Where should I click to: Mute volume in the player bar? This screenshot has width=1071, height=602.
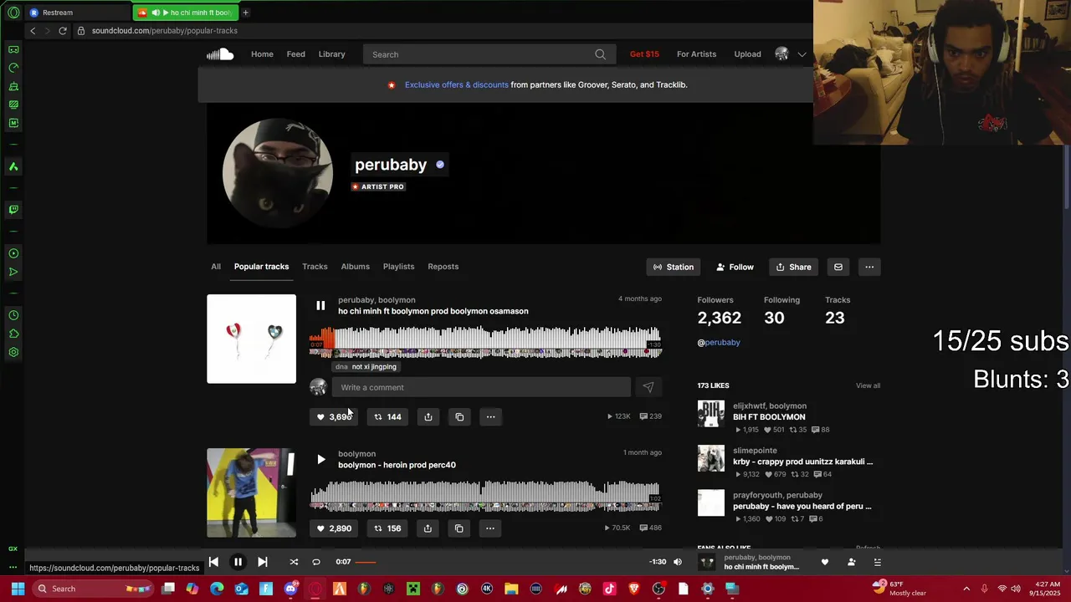pos(678,562)
